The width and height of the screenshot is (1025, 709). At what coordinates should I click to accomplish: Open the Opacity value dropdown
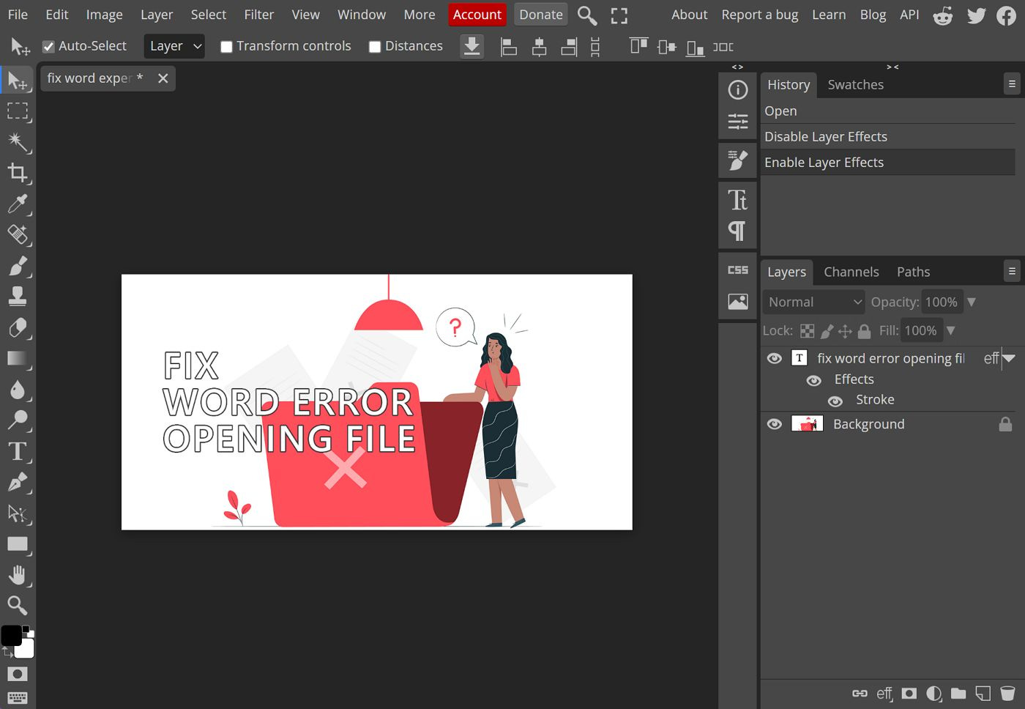(972, 302)
